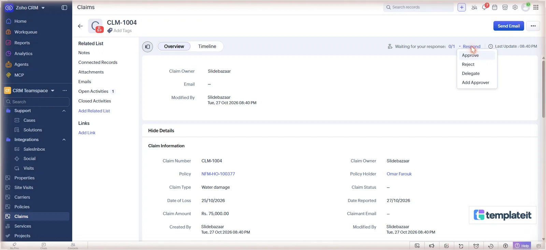Open the Omar Farouk policy holder link
The image size is (546, 250).
click(x=399, y=174)
